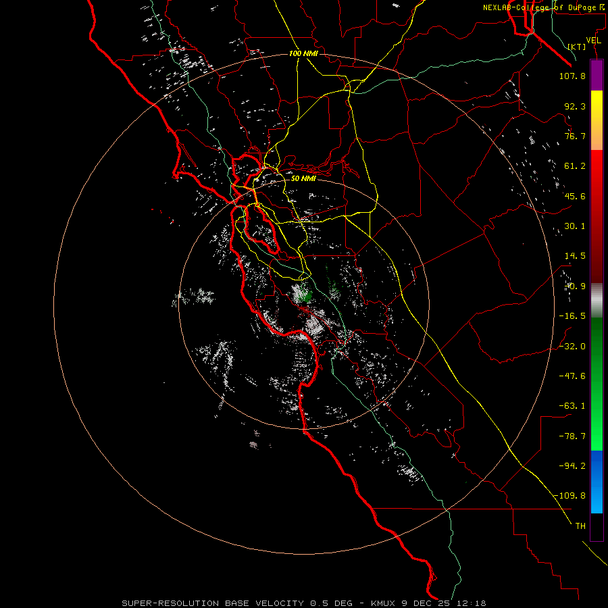Click the 14.5 velocity scale value
608x608 pixels.
tap(575, 256)
